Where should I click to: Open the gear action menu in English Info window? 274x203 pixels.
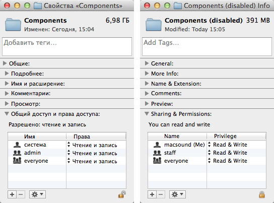tap(177, 194)
